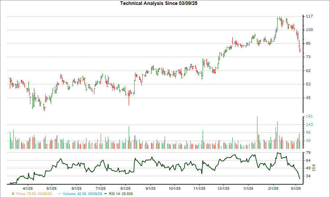Click the Technical Analysis Since 03/09/25 title
This screenshot has width=330, height=198.
pyautogui.click(x=159, y=3)
